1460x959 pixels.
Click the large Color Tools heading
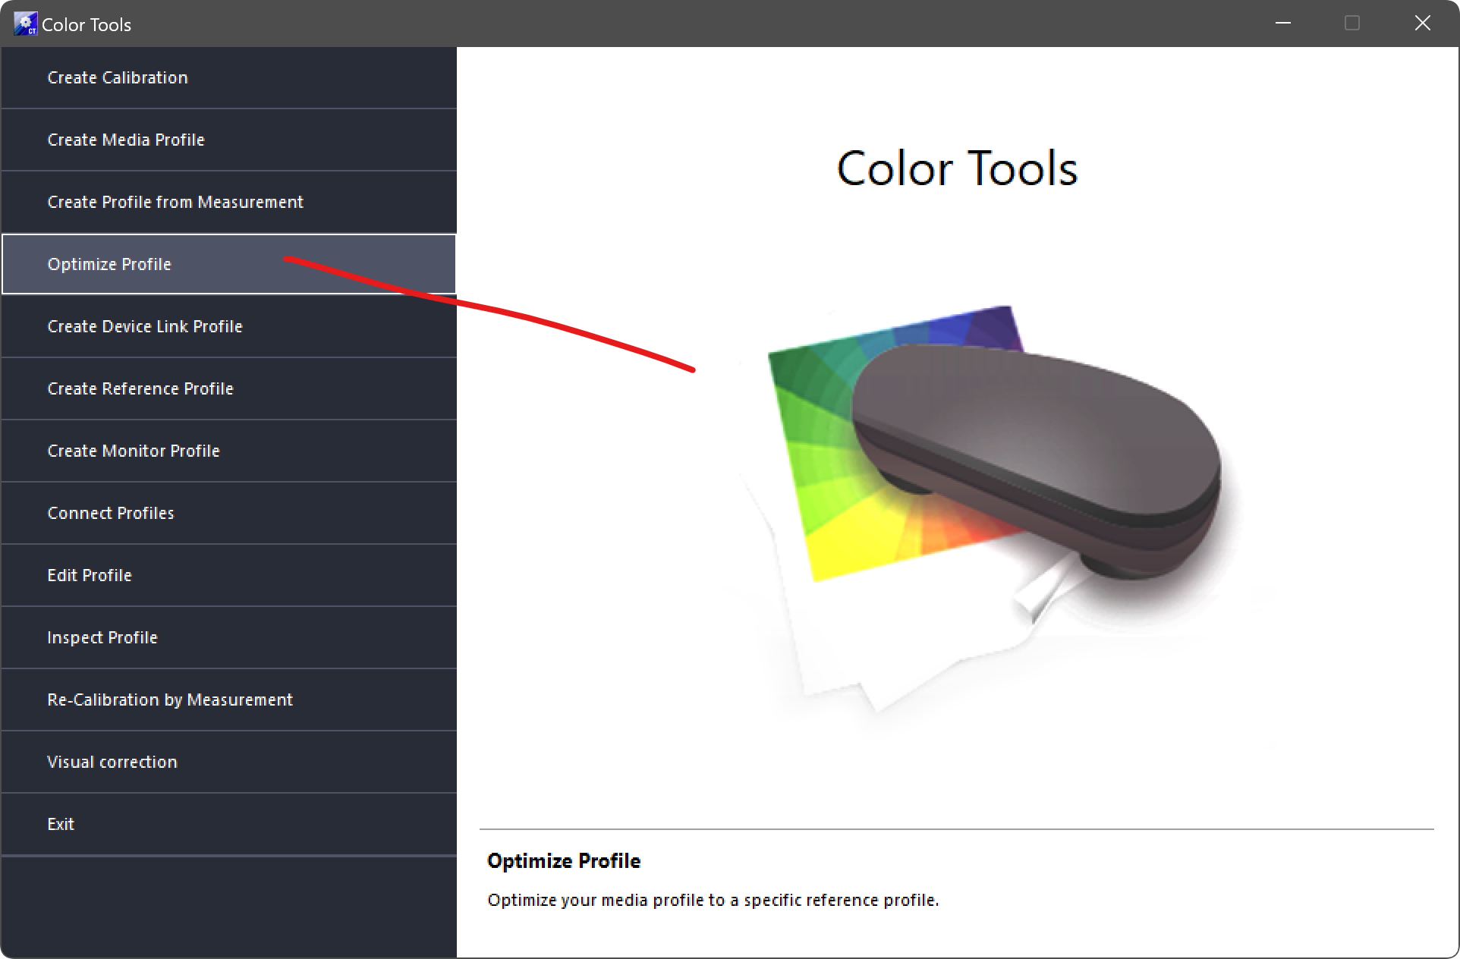[x=957, y=168]
